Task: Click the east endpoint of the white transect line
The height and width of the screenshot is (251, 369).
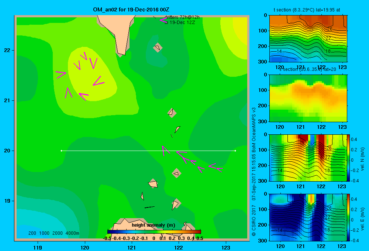Action: [235, 151]
